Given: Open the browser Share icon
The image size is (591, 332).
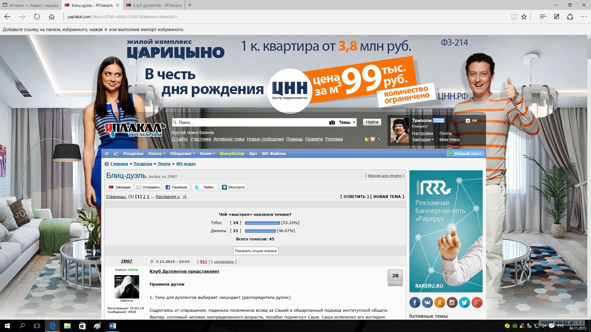Looking at the screenshot, I should [x=570, y=17].
